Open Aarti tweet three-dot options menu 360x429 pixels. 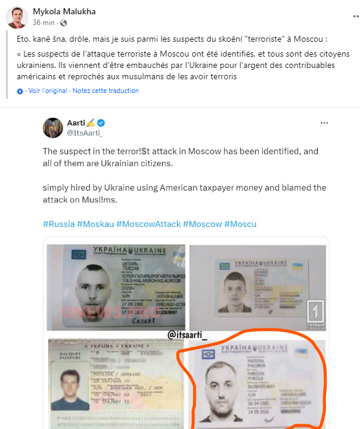click(324, 123)
